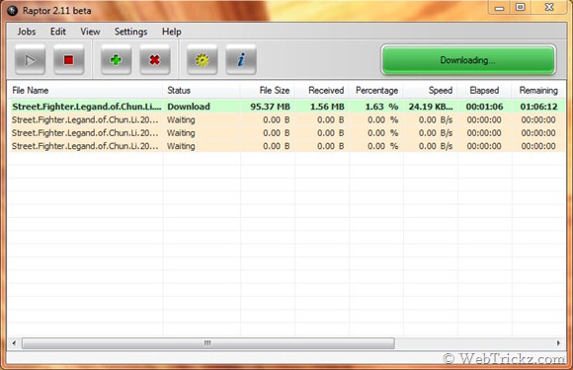Sort by Received column header

(x=322, y=90)
